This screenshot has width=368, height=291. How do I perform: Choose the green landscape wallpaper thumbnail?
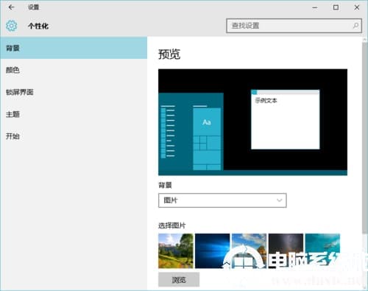pos(176,250)
